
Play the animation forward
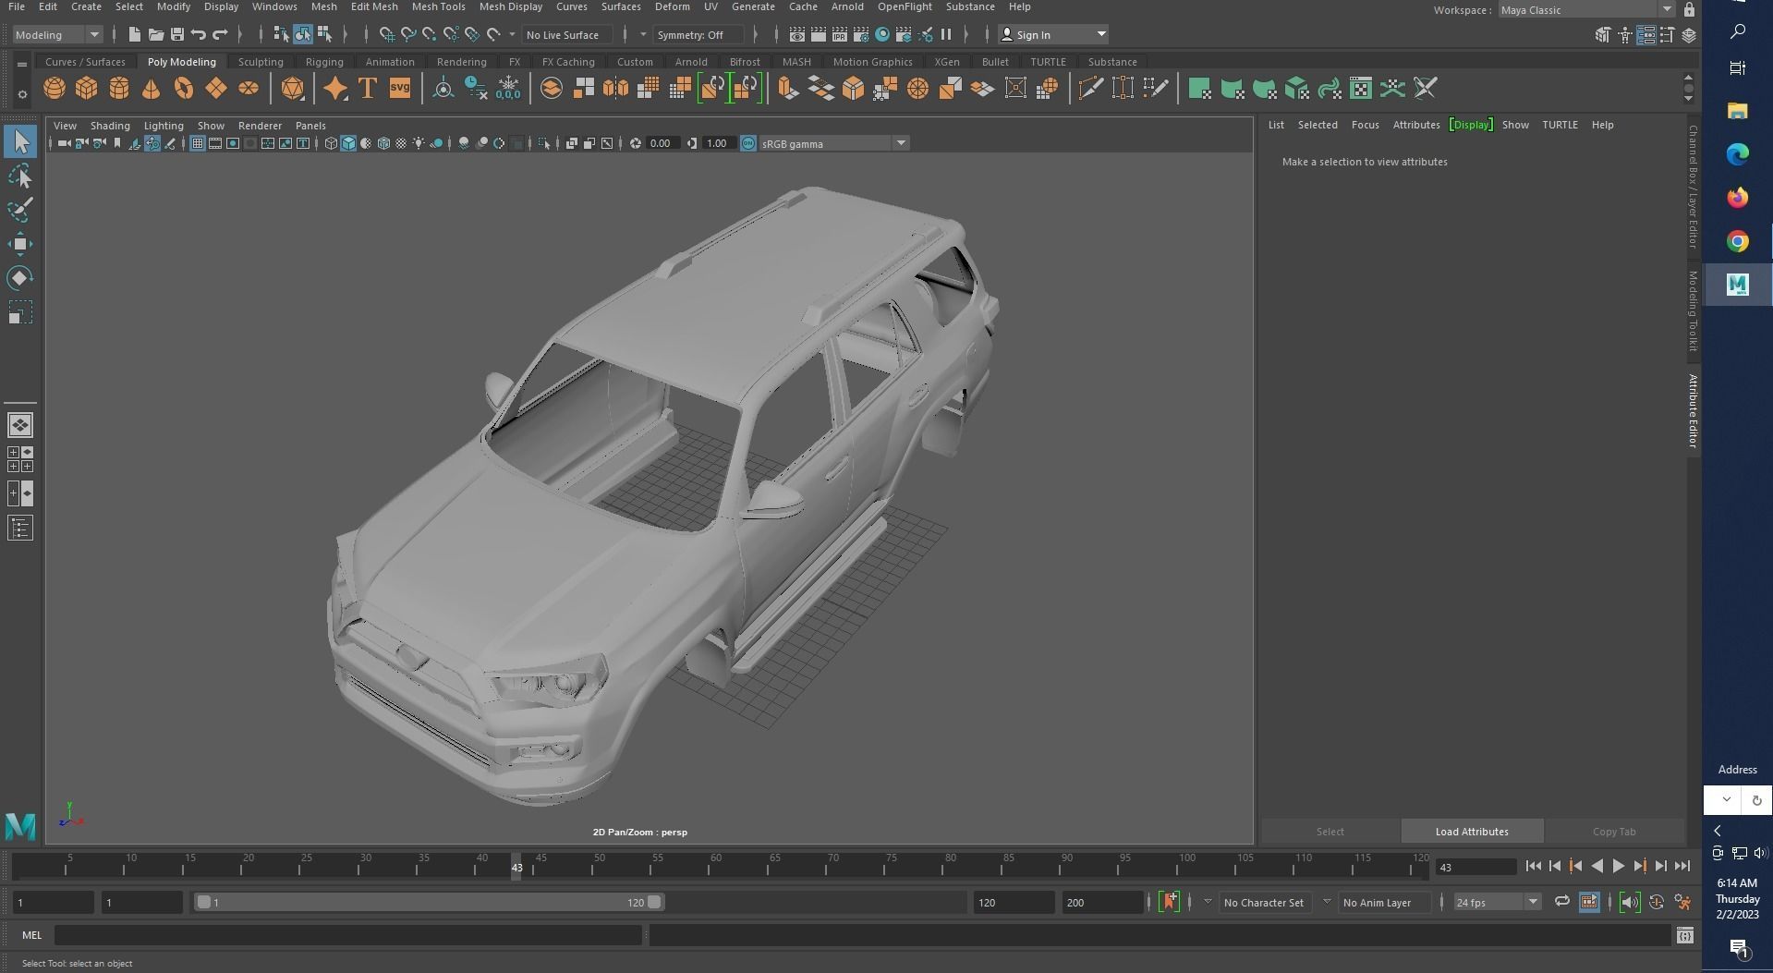(x=1619, y=866)
